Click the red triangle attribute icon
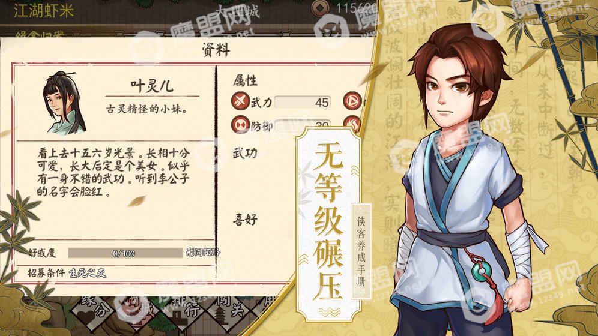The height and width of the screenshot is (336, 598). coord(352,101)
